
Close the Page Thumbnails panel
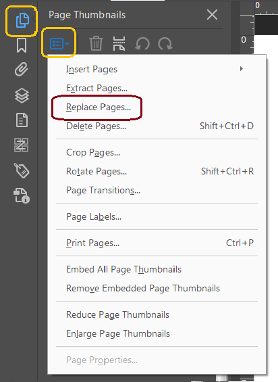(x=212, y=15)
